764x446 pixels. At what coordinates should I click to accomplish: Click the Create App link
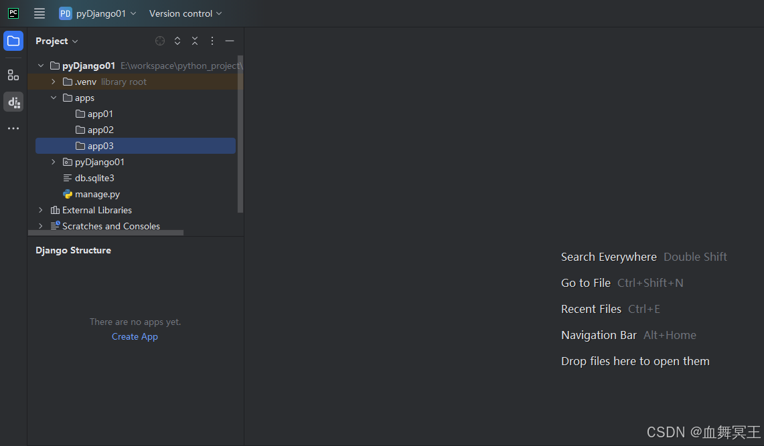coord(135,336)
